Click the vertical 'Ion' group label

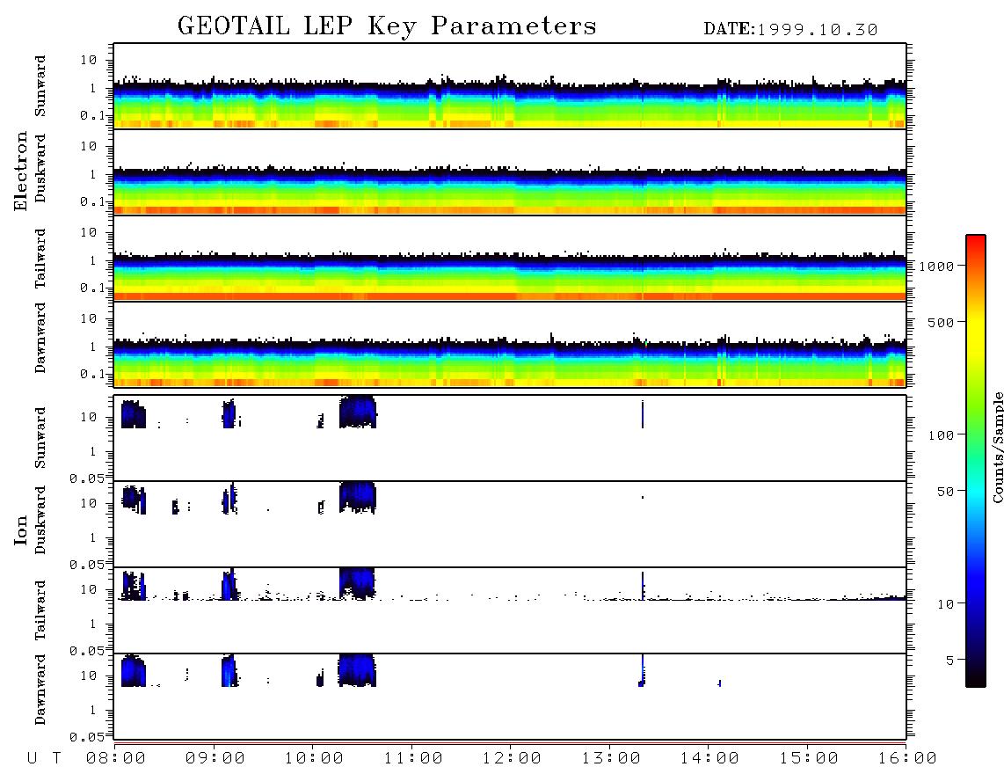(21, 529)
